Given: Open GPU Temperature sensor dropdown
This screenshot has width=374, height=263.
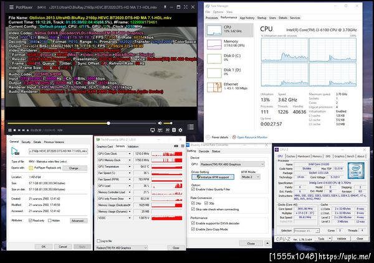Looking at the screenshot, I should click(130, 167).
